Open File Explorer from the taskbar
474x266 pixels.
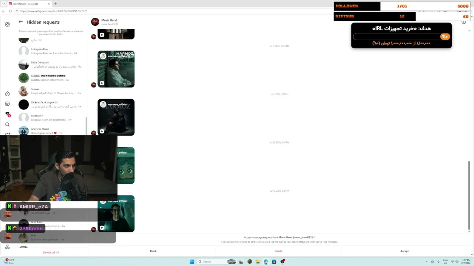[x=258, y=262]
